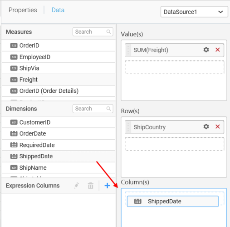Select the ShippedDate dimension in list
Screen dimensions: 230x227
(x=59, y=156)
